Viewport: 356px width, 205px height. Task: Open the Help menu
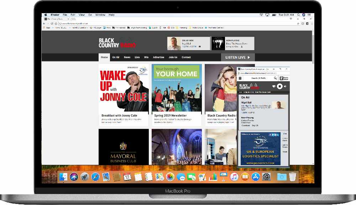(x=111, y=15)
